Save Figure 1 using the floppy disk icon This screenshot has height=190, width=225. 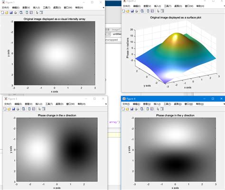point(11,13)
